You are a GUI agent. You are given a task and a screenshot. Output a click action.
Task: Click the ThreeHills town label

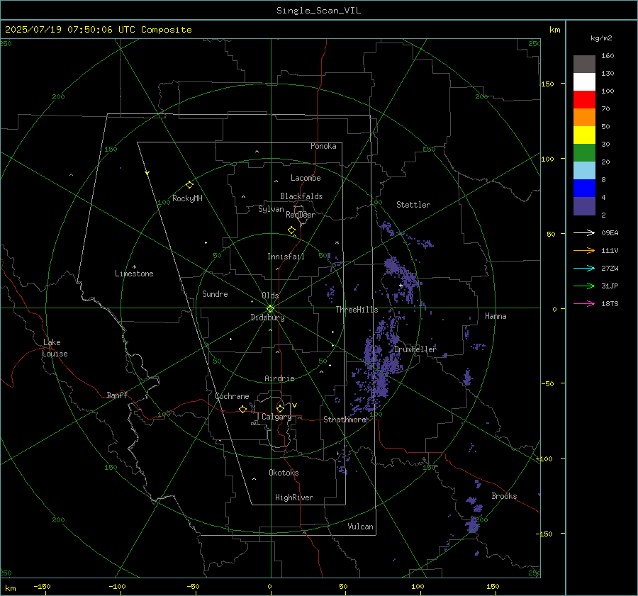[x=357, y=310]
